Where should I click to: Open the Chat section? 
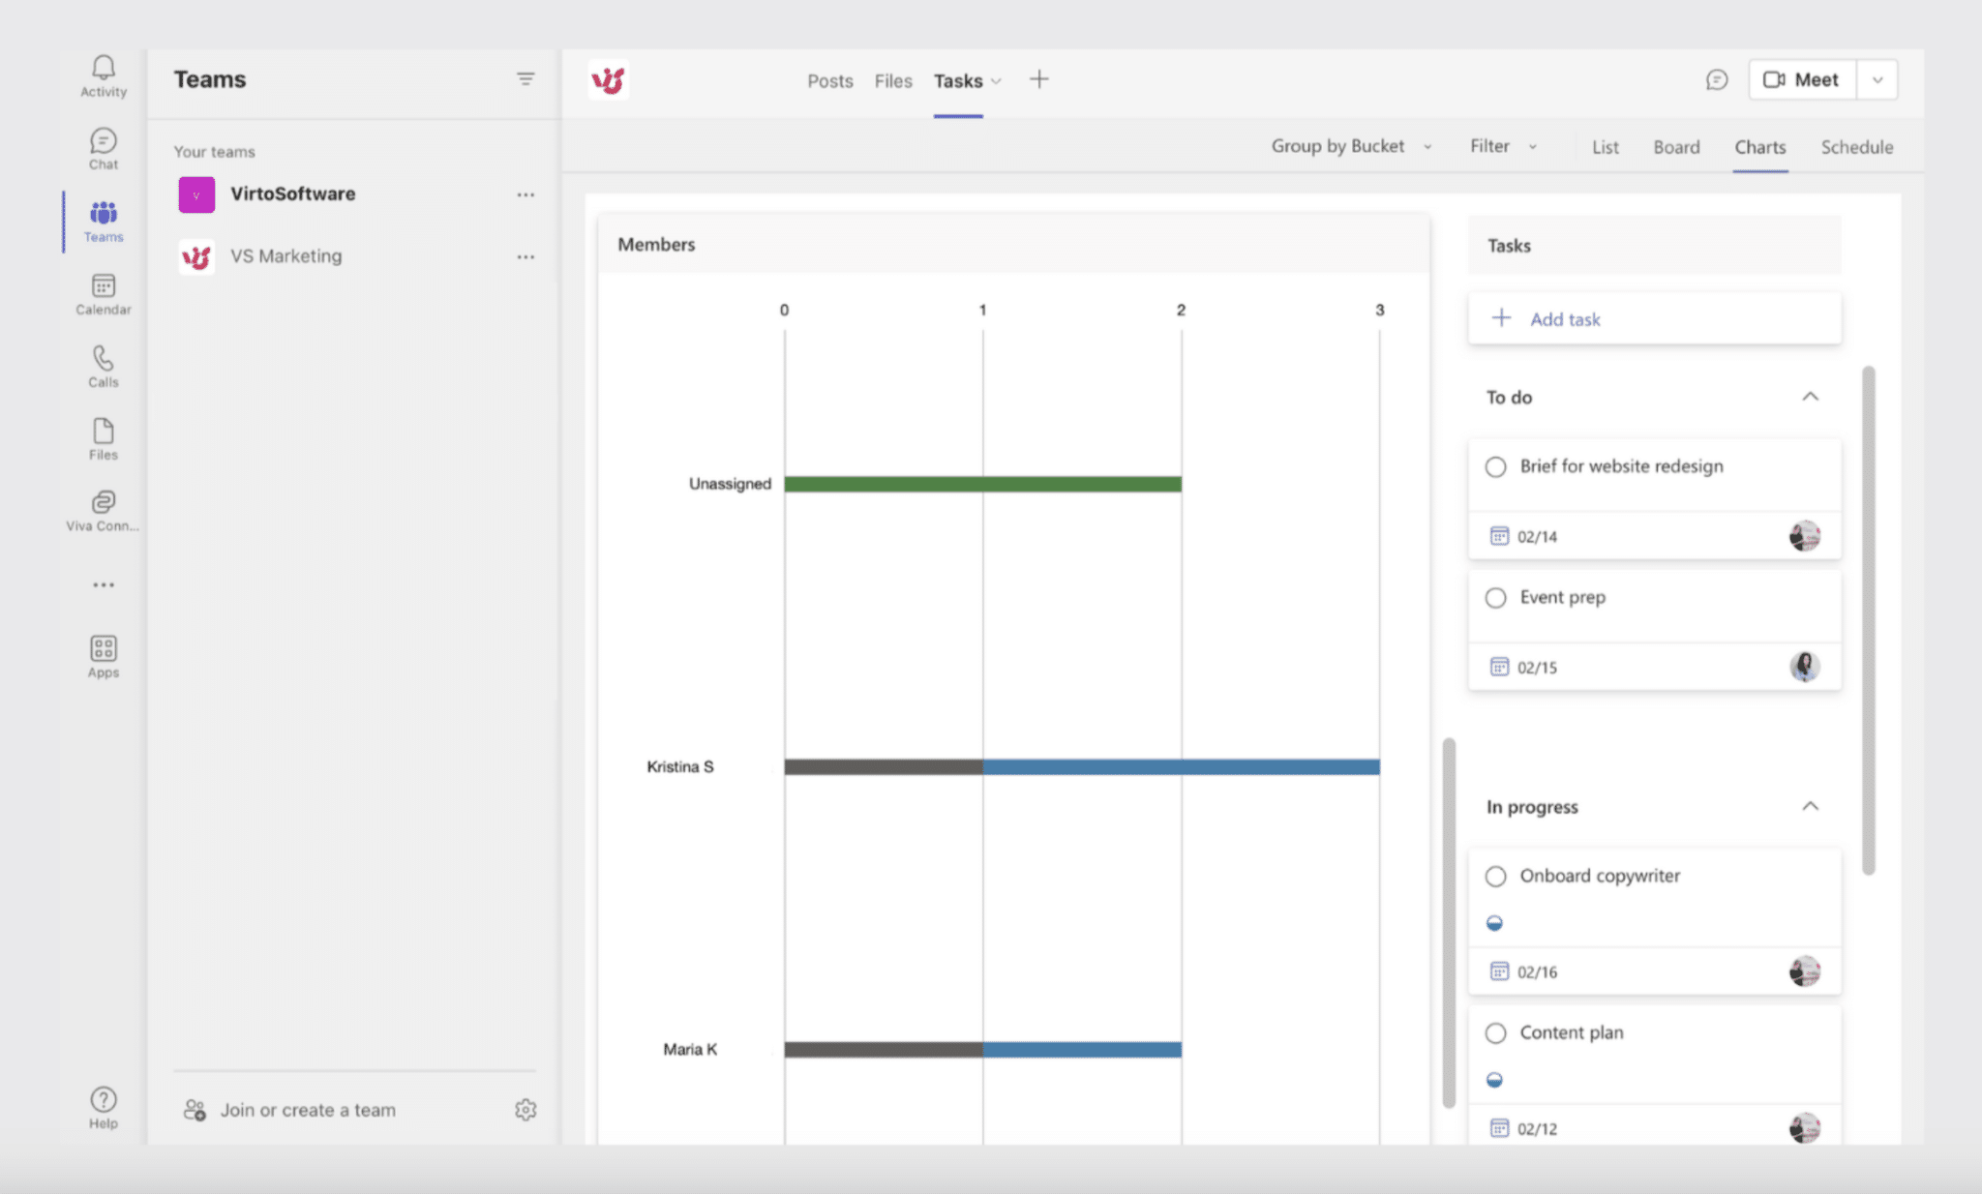pos(103,147)
